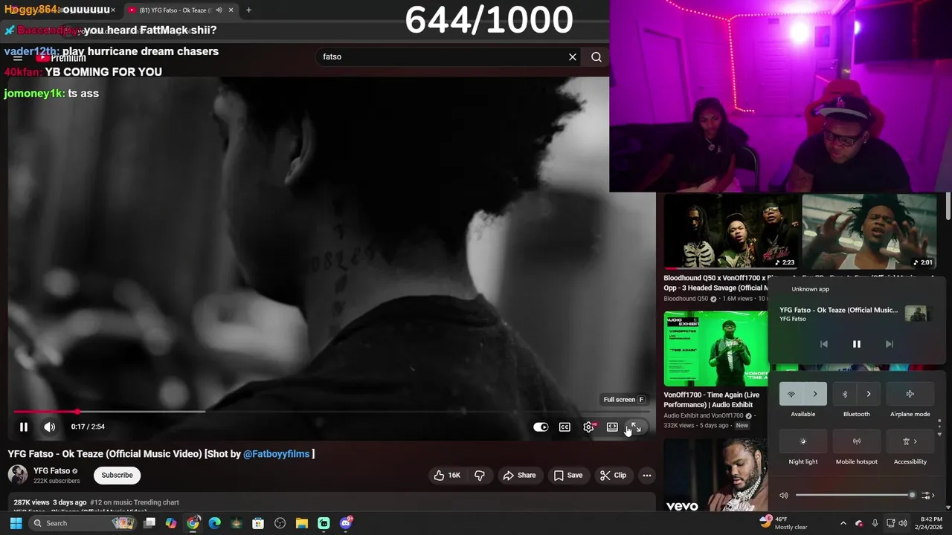952x535 pixels.
Task: Click the '#12 on music Trending chart' text
Action: pyautogui.click(x=135, y=502)
